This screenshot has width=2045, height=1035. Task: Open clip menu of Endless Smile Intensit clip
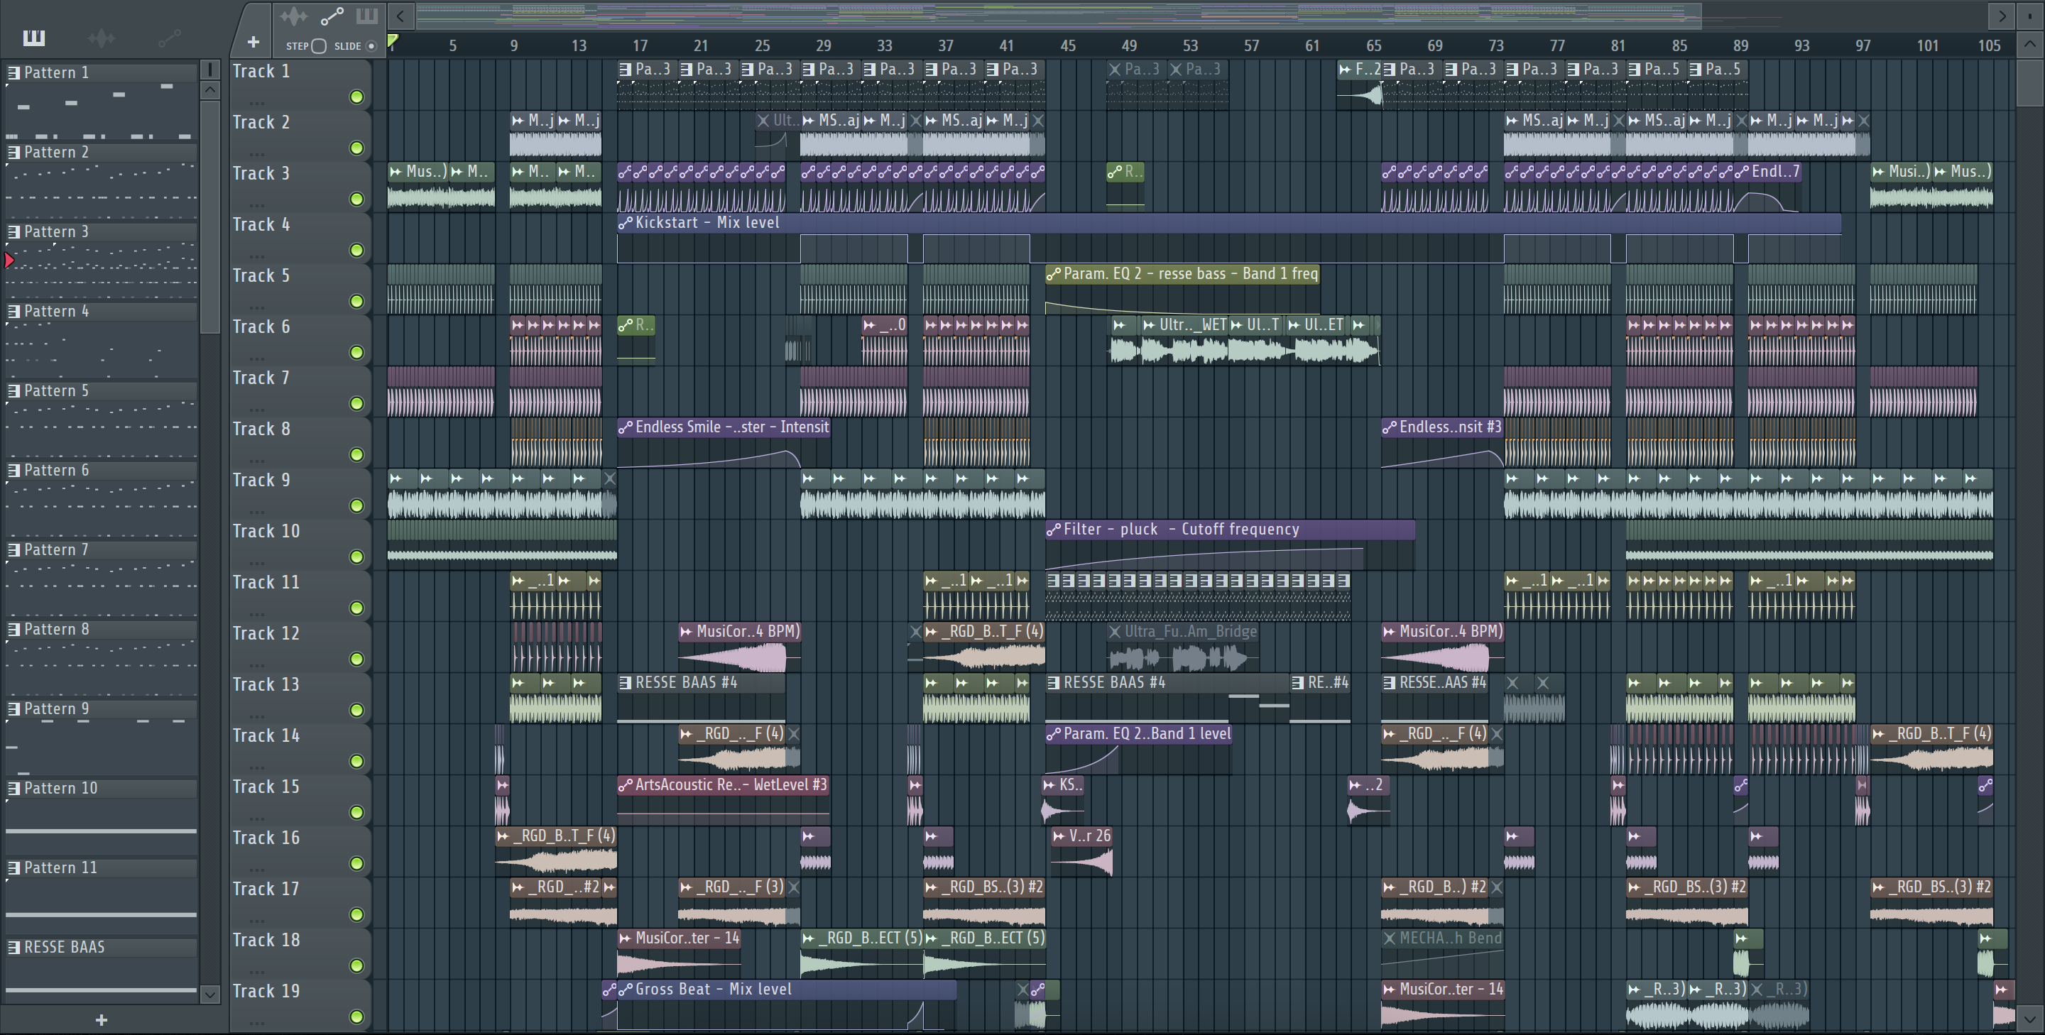tap(626, 428)
